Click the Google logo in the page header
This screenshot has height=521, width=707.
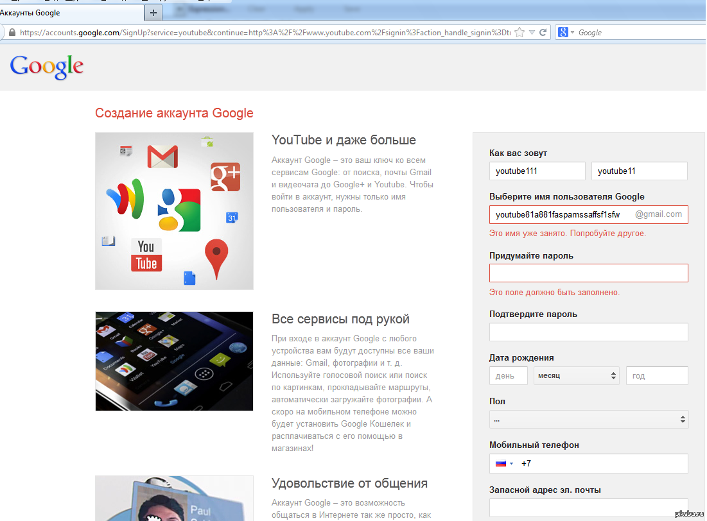pos(47,66)
